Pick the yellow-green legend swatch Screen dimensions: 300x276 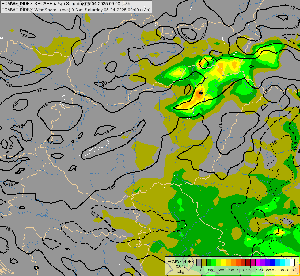tap(218, 262)
